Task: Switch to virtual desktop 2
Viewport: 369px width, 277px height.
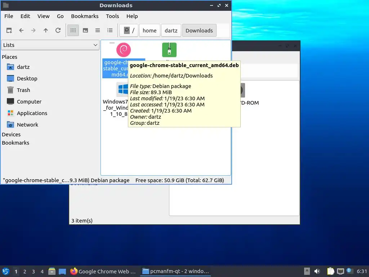Action: [25, 272]
